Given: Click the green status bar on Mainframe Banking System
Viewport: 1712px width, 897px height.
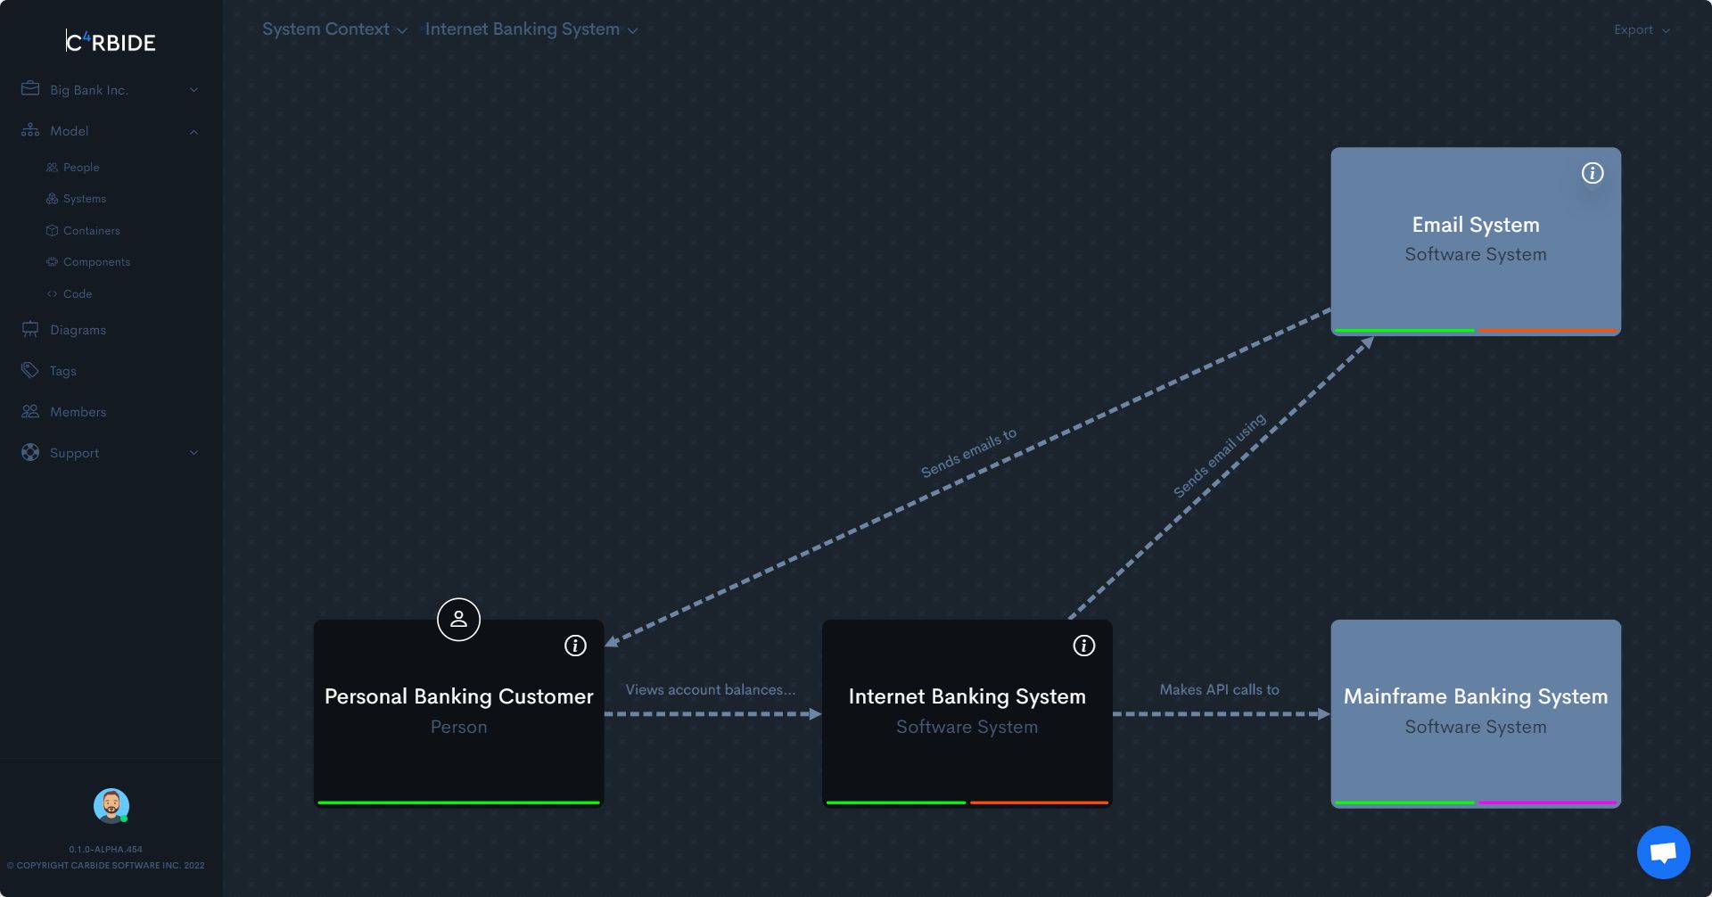Looking at the screenshot, I should [1404, 802].
